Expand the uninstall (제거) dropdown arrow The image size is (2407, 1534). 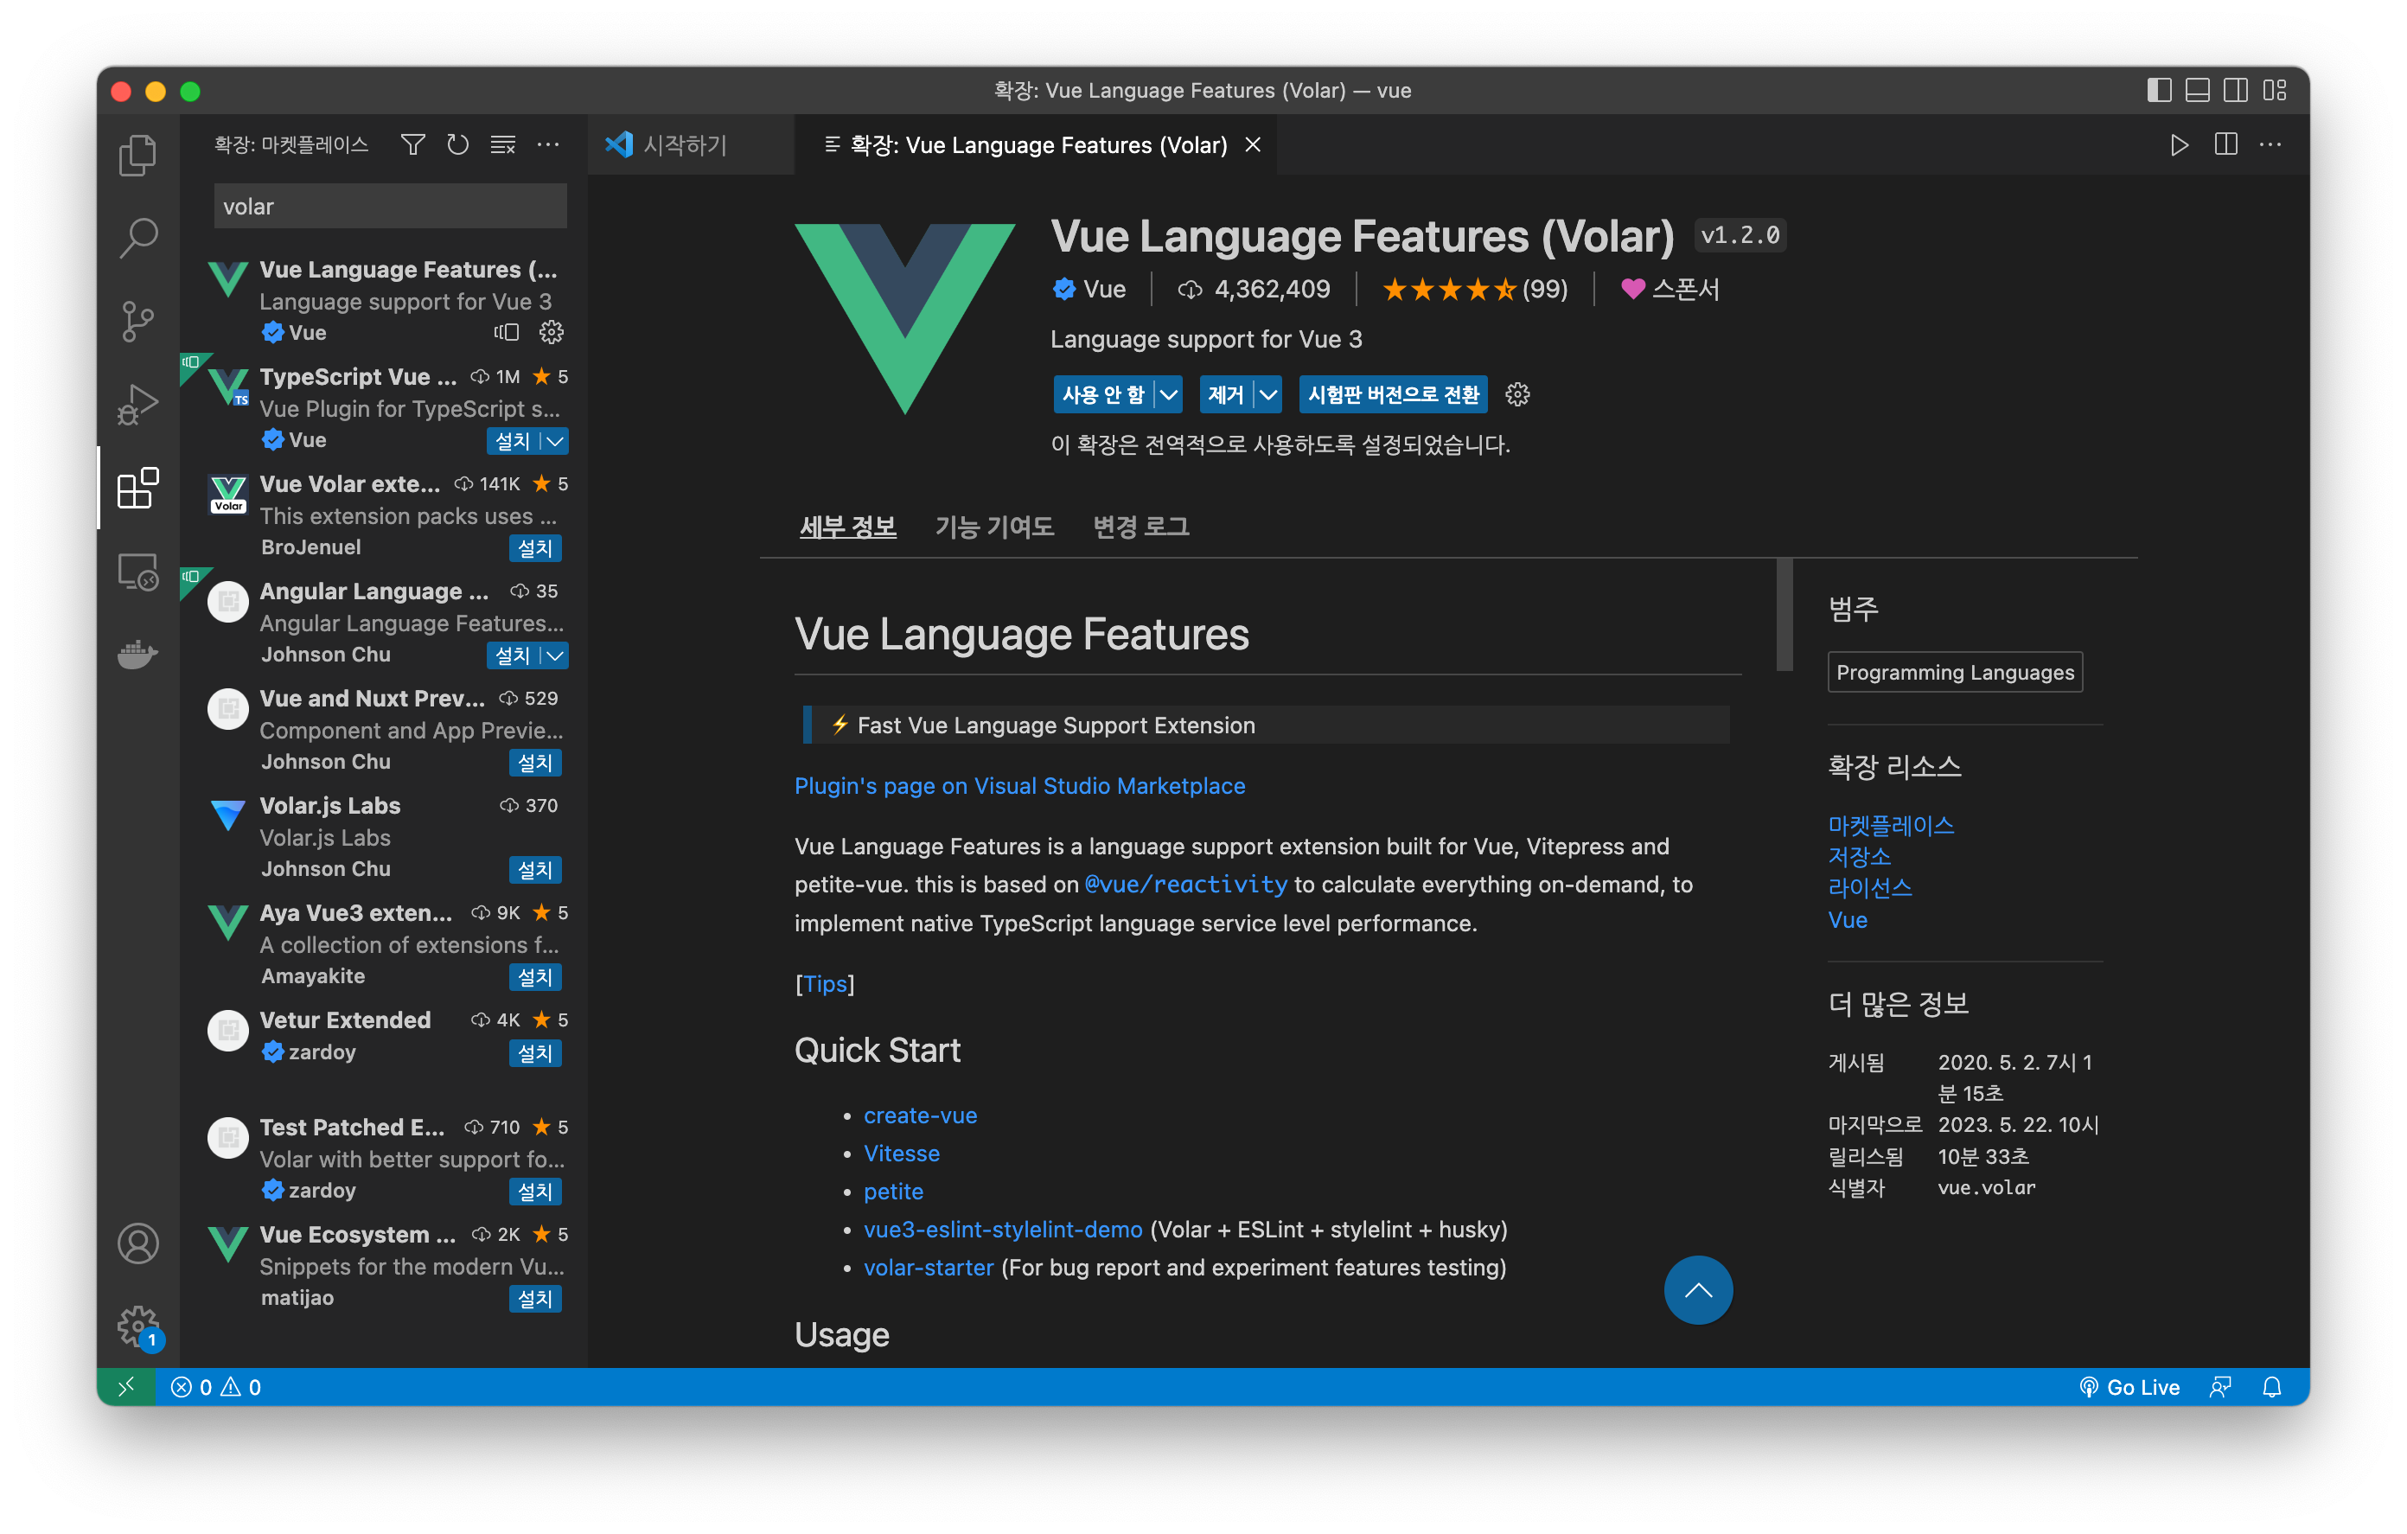(x=1267, y=394)
